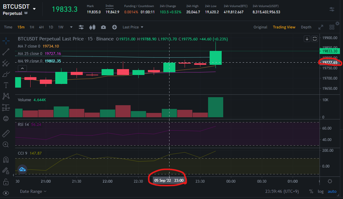Open candlestick chart style icon
This screenshot has height=199, width=343.
[x=92, y=27]
